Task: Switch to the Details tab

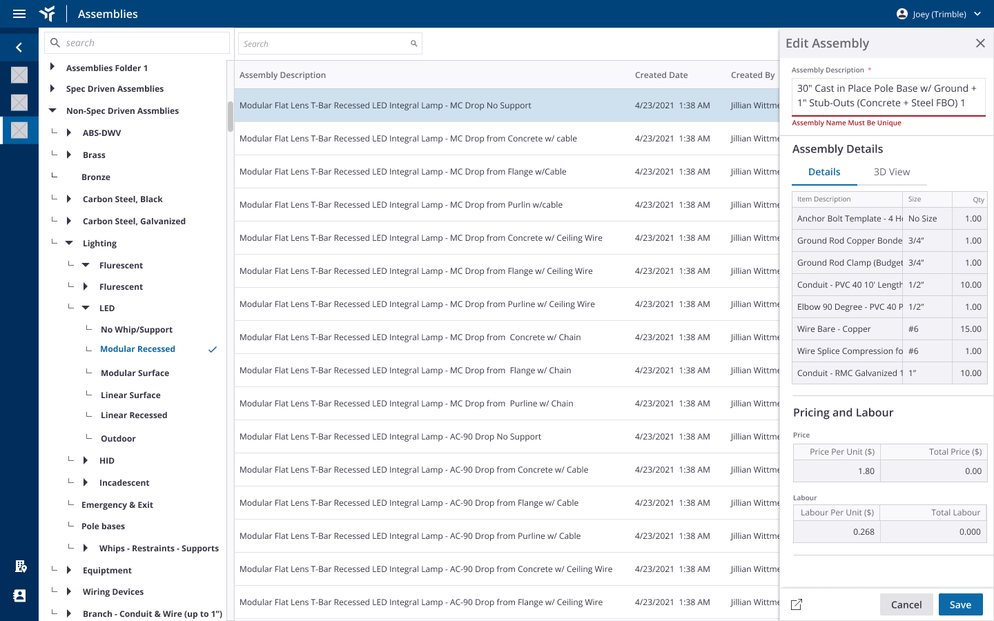Action: 824,172
